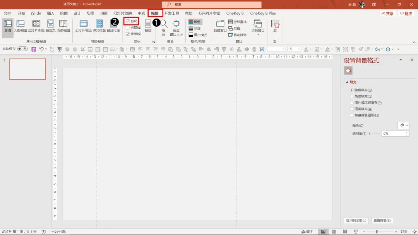This screenshot has height=235, width=418.
Task: Open the Undo history dropdown arrow
Action: (x=46, y=49)
